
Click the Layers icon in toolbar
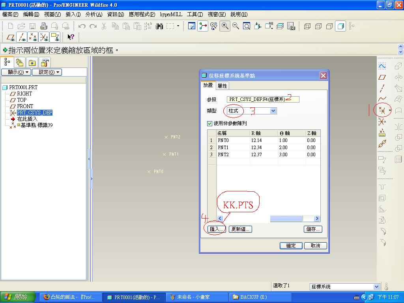tap(280, 26)
